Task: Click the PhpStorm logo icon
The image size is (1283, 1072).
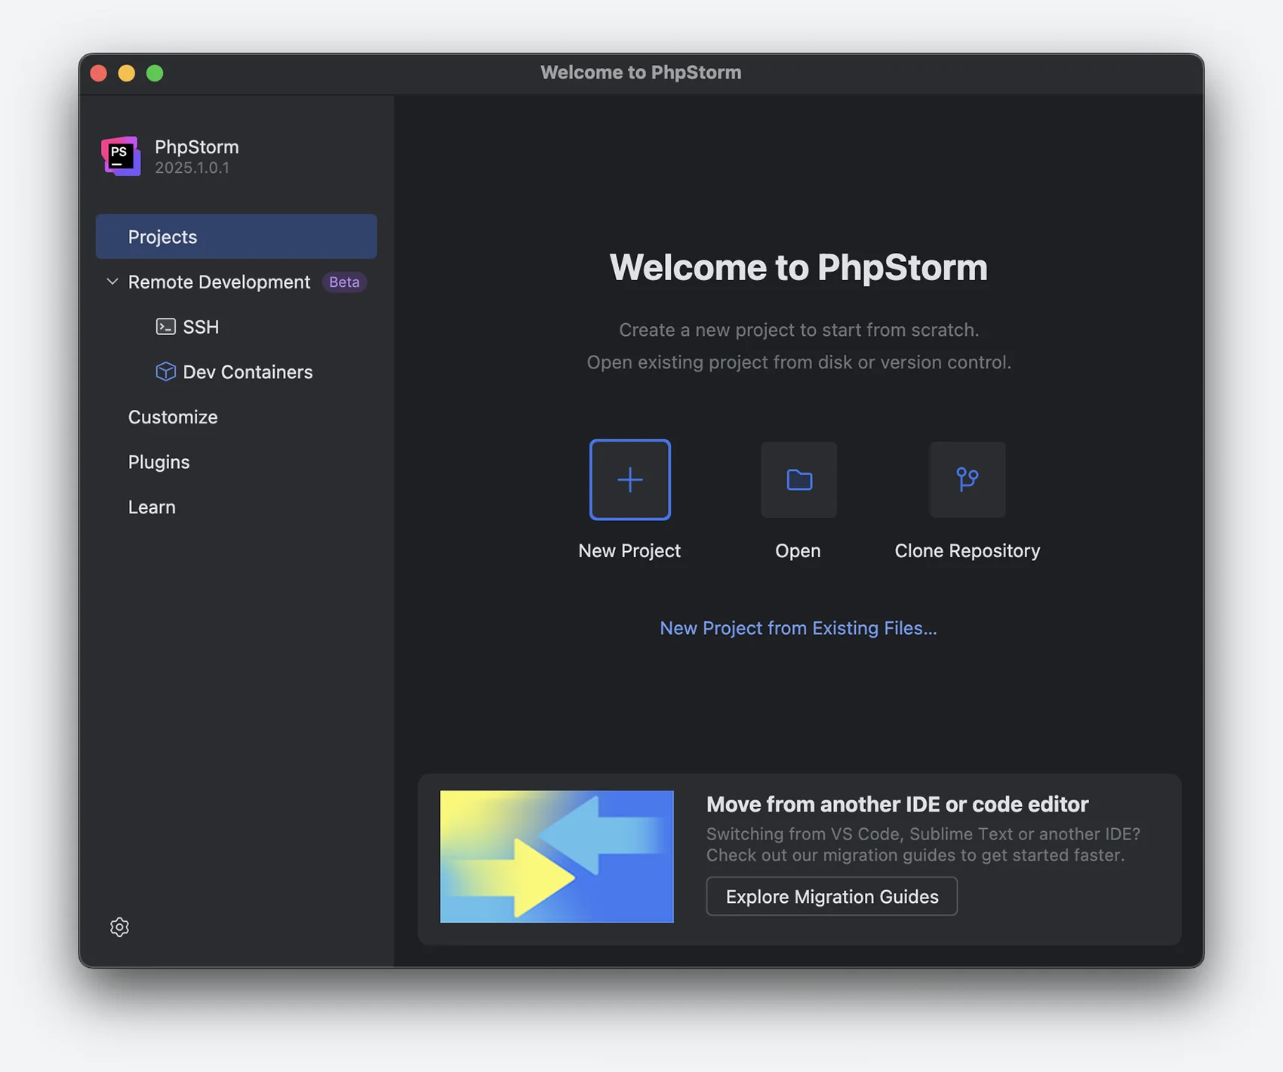Action: point(121,156)
